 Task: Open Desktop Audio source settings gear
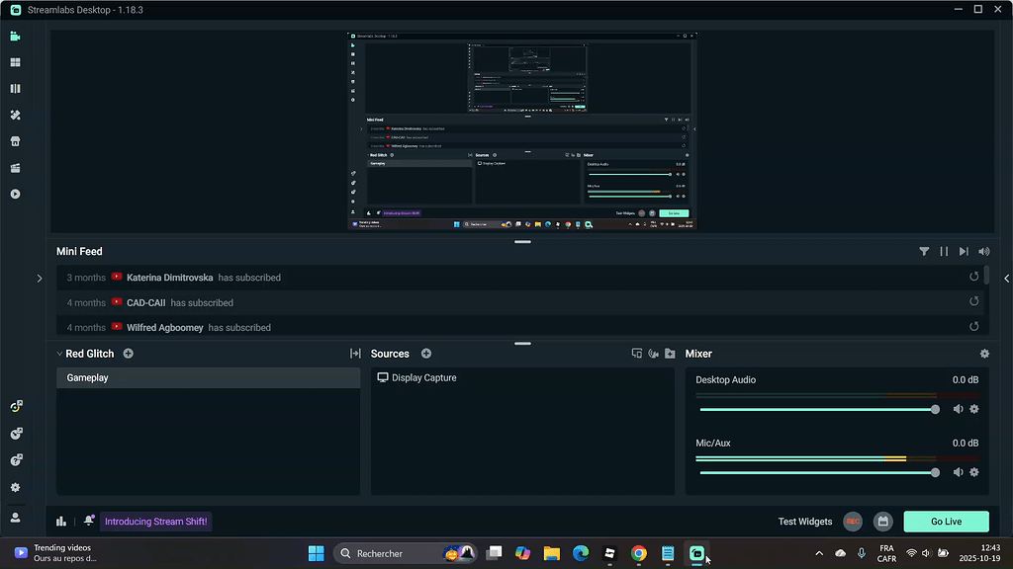tap(973, 409)
